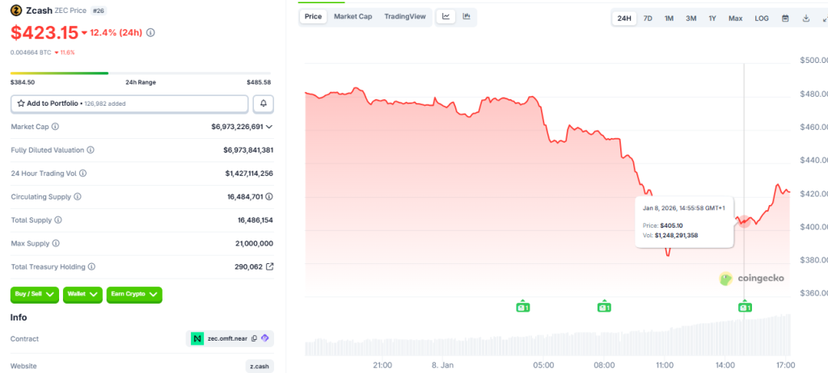Viewport: 828px width, 373px height.
Task: Open the calendar date range picker
Action: [x=785, y=18]
